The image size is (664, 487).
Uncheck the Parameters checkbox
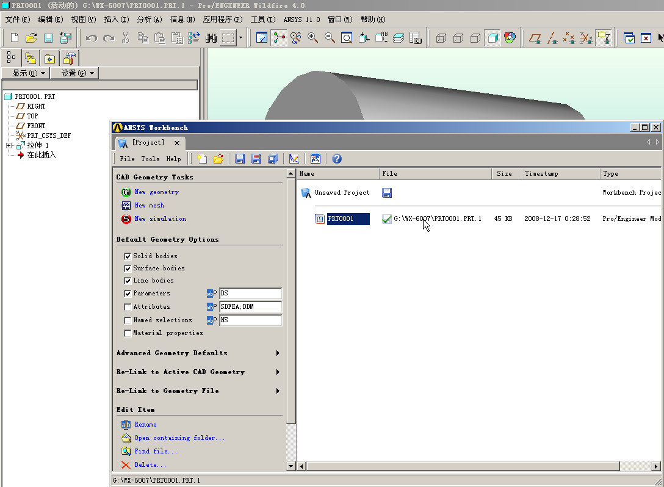click(128, 294)
